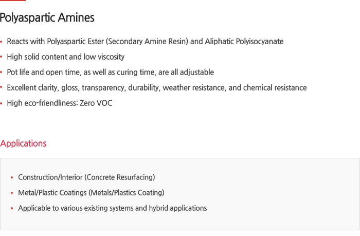Click the Pot life and open time line
The width and height of the screenshot is (360, 236).
pyautogui.click(x=111, y=72)
